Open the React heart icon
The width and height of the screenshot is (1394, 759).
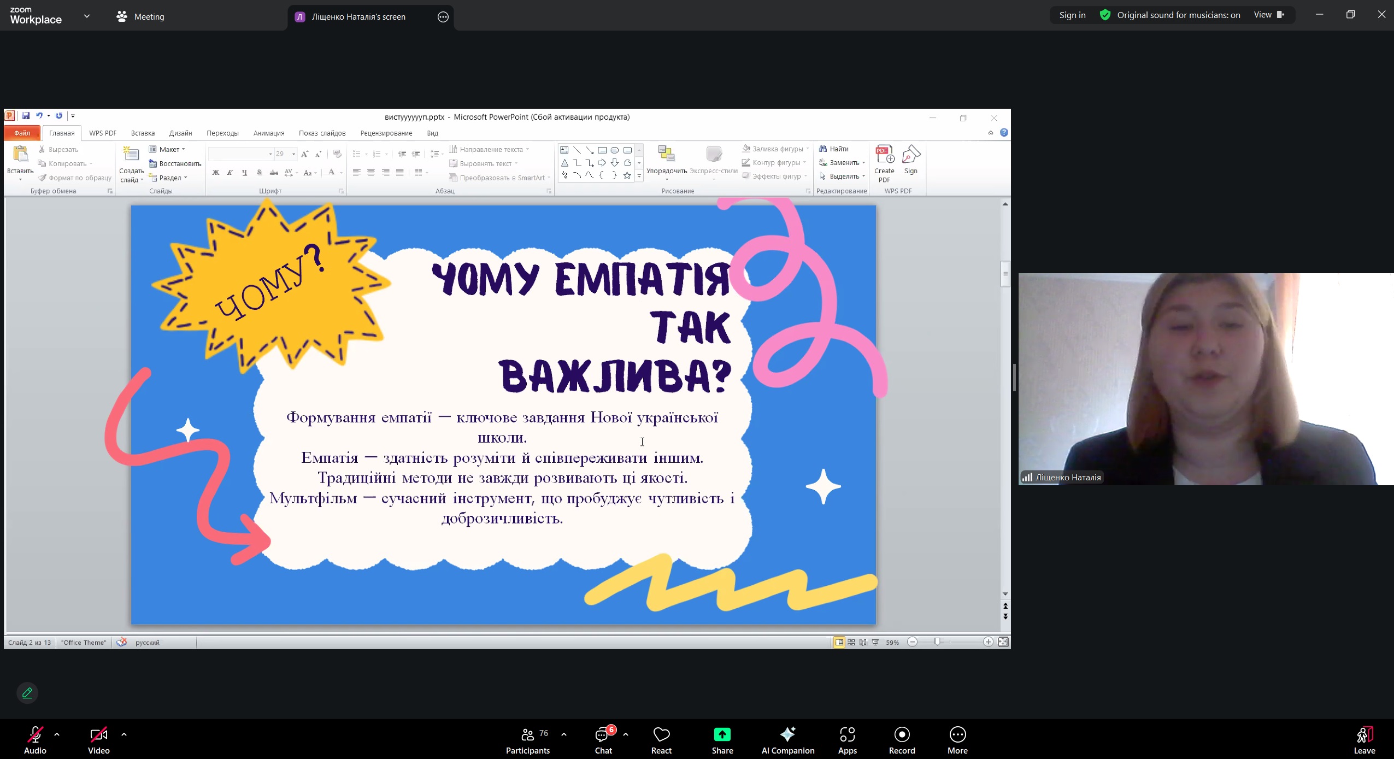(x=661, y=734)
